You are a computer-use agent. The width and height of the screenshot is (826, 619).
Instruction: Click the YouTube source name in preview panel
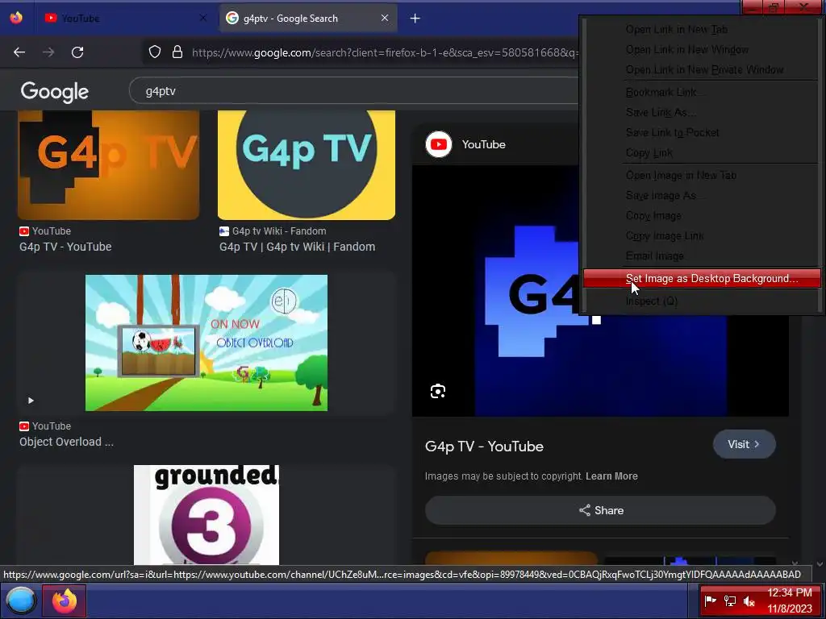click(484, 144)
